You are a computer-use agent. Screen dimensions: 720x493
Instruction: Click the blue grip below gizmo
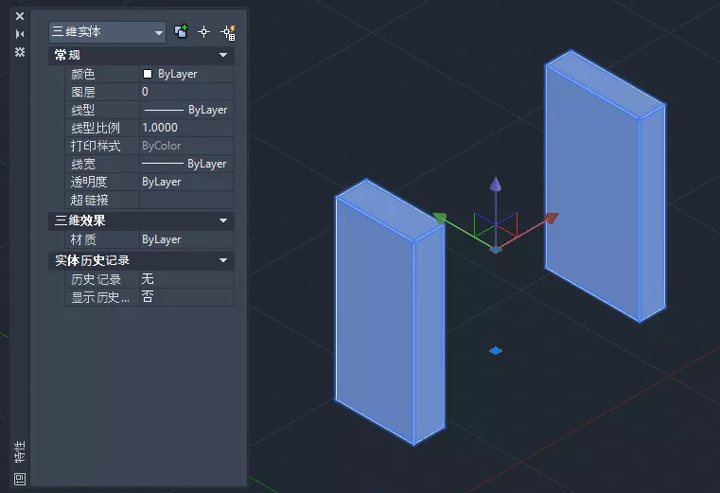click(496, 351)
